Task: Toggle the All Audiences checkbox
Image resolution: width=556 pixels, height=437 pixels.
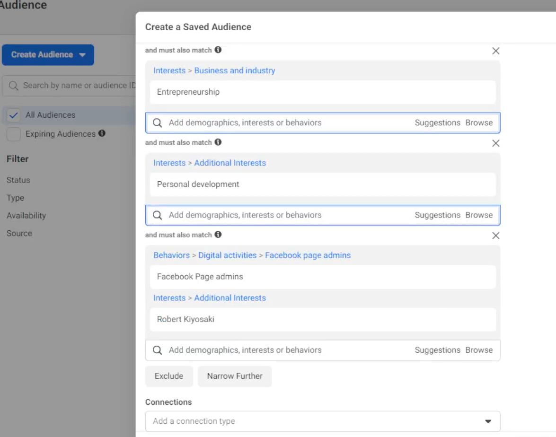Action: click(13, 115)
